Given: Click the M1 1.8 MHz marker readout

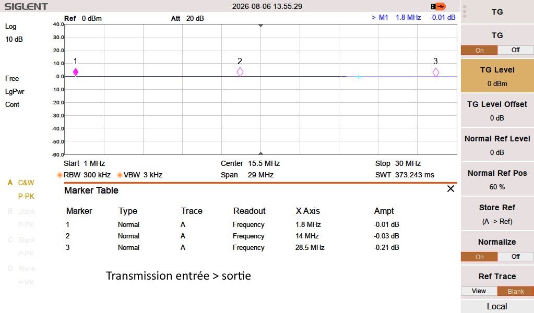Looking at the screenshot, I should pyautogui.click(x=413, y=17).
